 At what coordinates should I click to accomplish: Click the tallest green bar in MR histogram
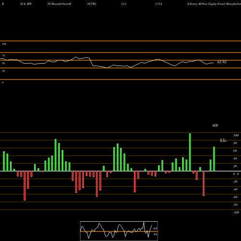190,152
